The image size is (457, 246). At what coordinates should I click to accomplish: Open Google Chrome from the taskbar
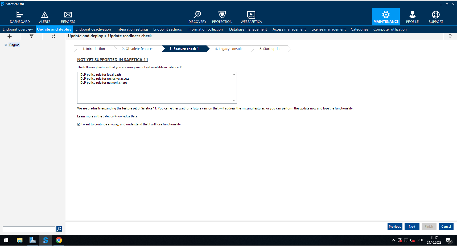[x=59, y=240]
